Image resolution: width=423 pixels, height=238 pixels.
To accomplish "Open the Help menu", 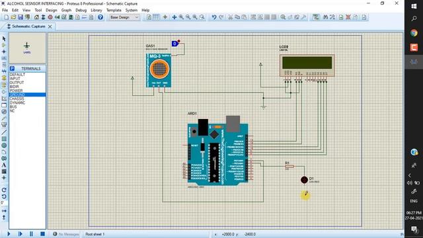I will point(145,11).
